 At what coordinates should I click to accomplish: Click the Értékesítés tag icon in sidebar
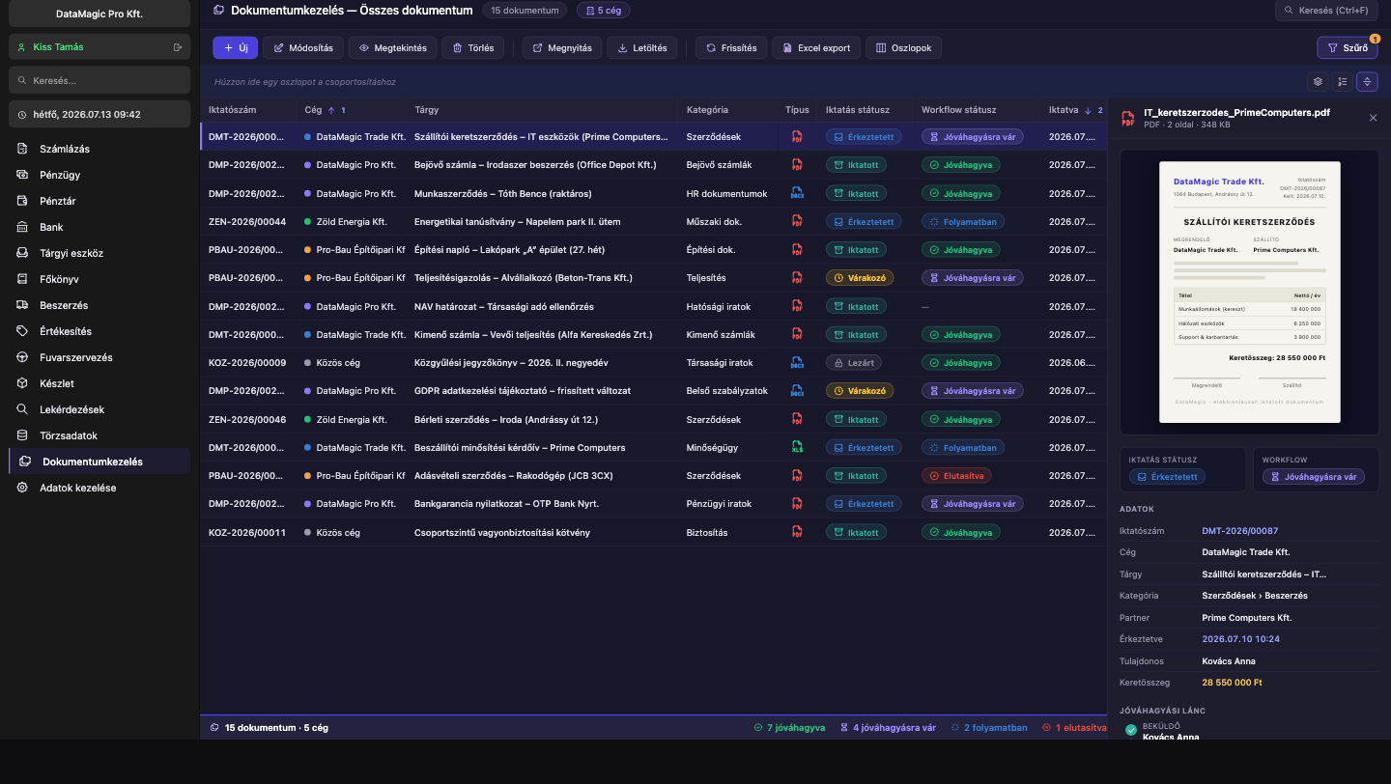pos(22,331)
